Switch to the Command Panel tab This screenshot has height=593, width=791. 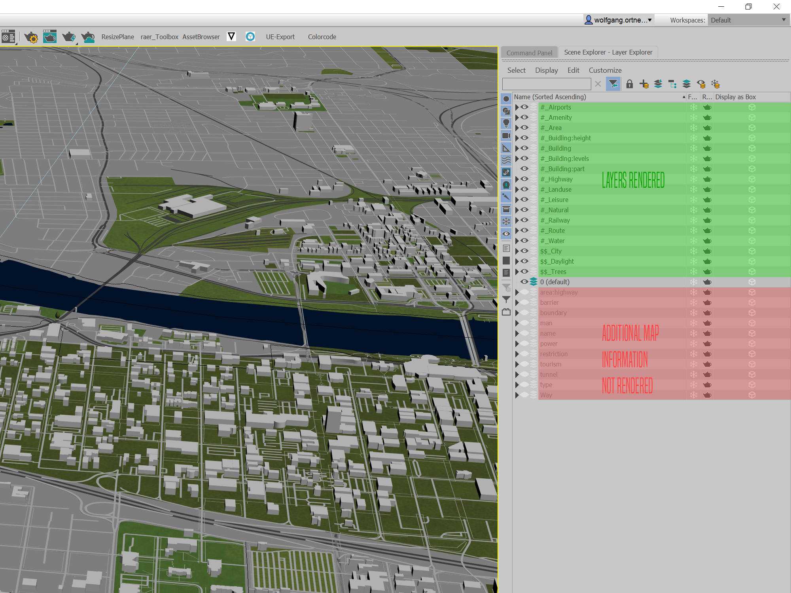529,53
